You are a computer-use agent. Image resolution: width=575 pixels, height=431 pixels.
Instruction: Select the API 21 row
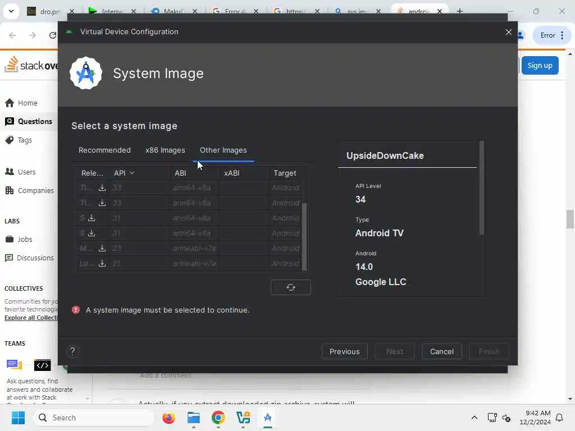(x=189, y=264)
